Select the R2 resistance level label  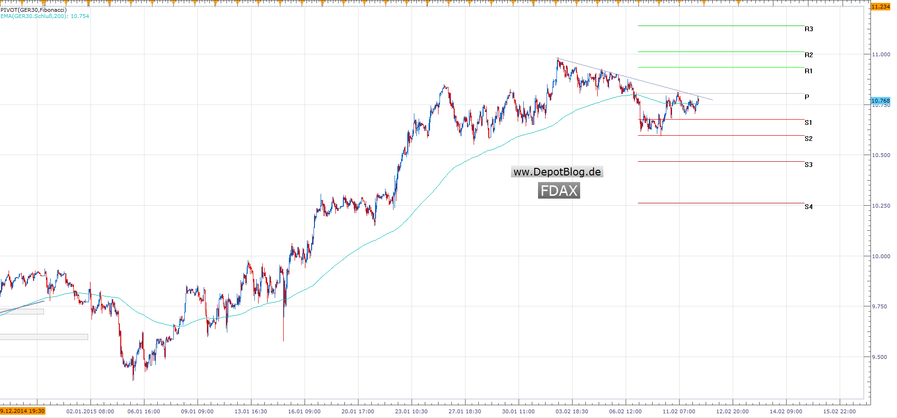click(x=808, y=55)
